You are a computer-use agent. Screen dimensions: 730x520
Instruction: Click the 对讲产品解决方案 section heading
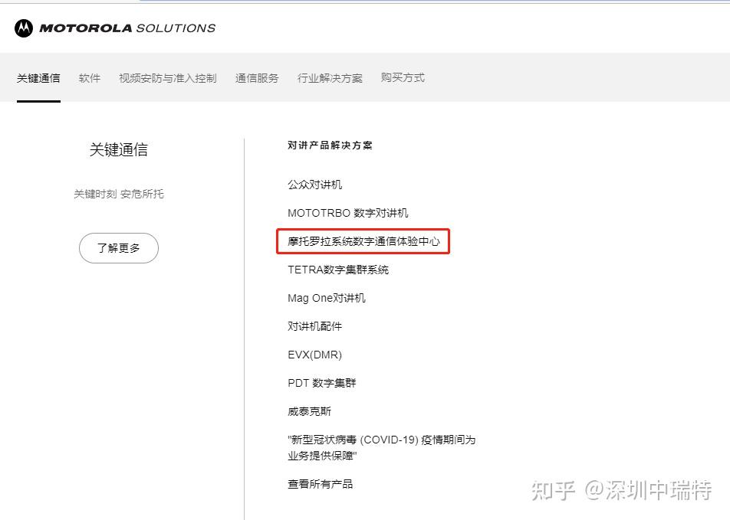330,145
